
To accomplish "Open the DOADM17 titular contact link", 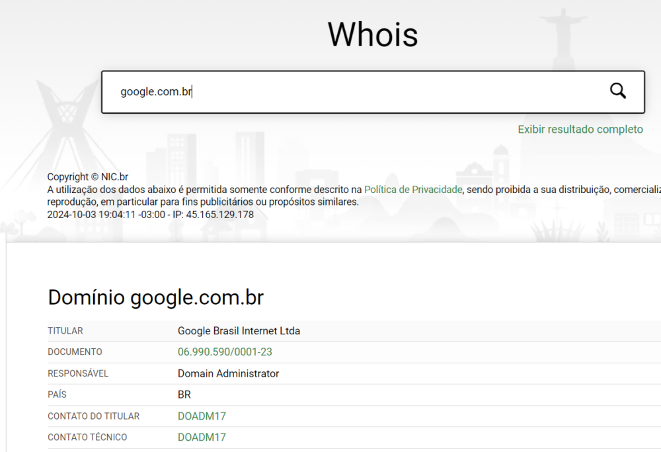I will 201,416.
